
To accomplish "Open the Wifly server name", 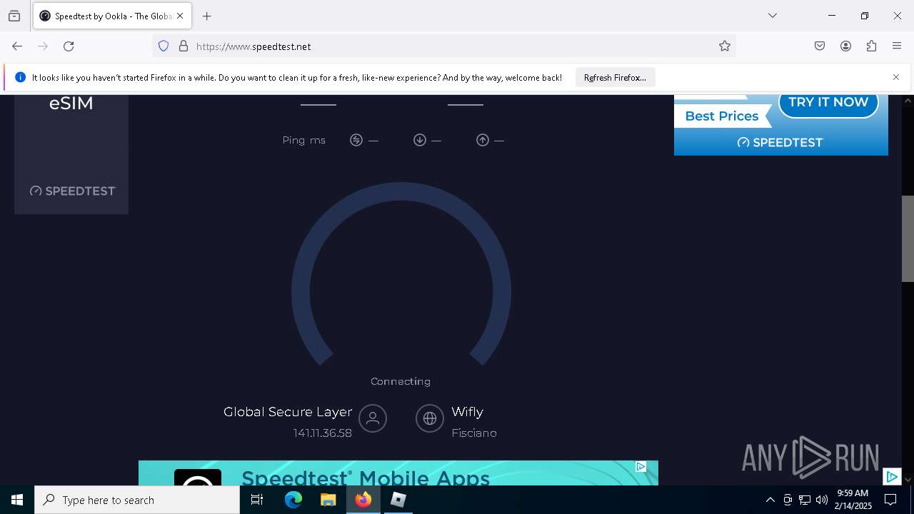I will coord(468,412).
